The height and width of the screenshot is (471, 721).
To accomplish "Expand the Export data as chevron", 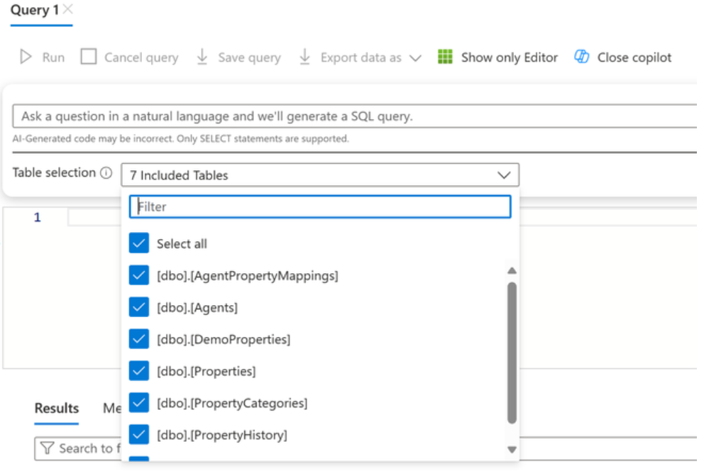I will coord(415,58).
